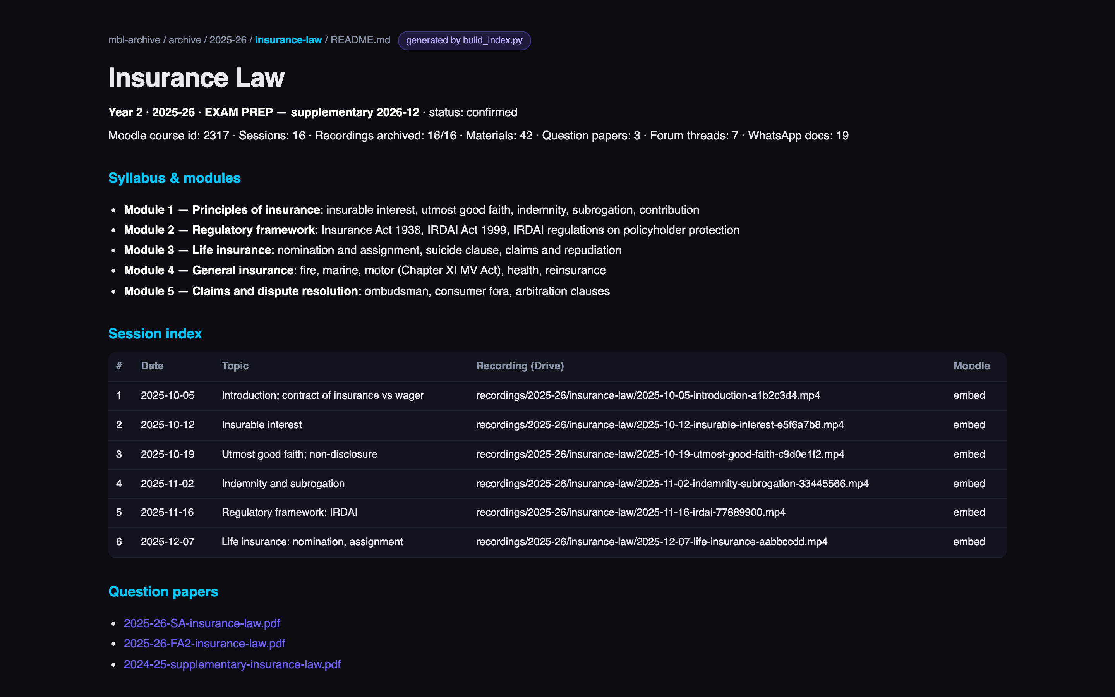
Task: Select the irdai-77889900.mp4 recording path
Action: click(631, 513)
